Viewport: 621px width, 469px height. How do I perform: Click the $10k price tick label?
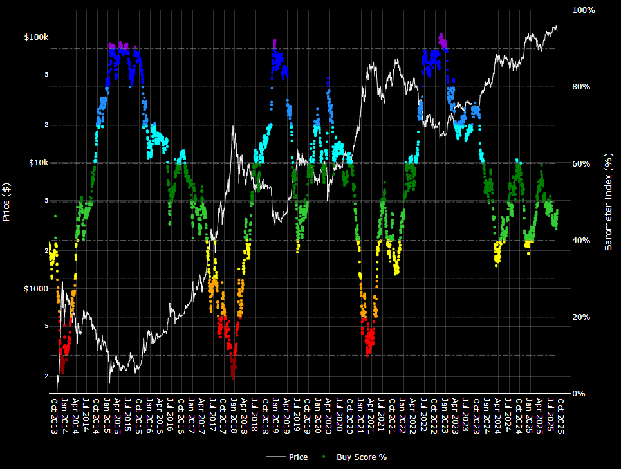pyautogui.click(x=39, y=163)
